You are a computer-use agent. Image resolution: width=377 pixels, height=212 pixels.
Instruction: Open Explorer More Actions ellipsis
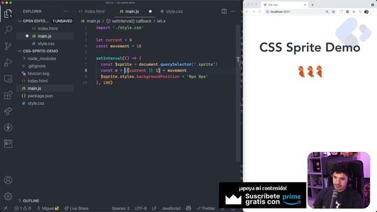point(65,11)
